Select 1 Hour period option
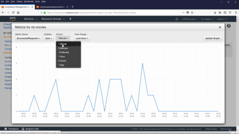Image resolution: width=239 pixels, height=134 pixels. point(68,57)
